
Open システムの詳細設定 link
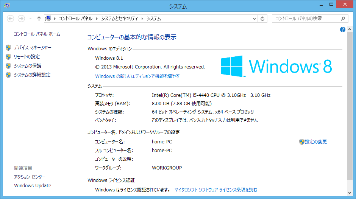32,75
